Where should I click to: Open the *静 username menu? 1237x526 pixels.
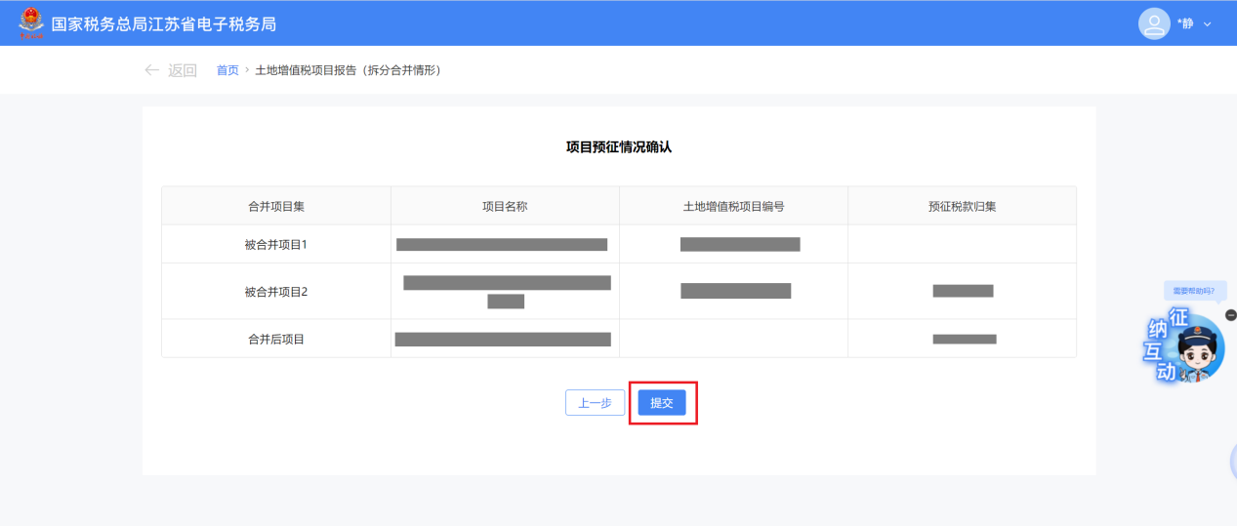[1185, 23]
